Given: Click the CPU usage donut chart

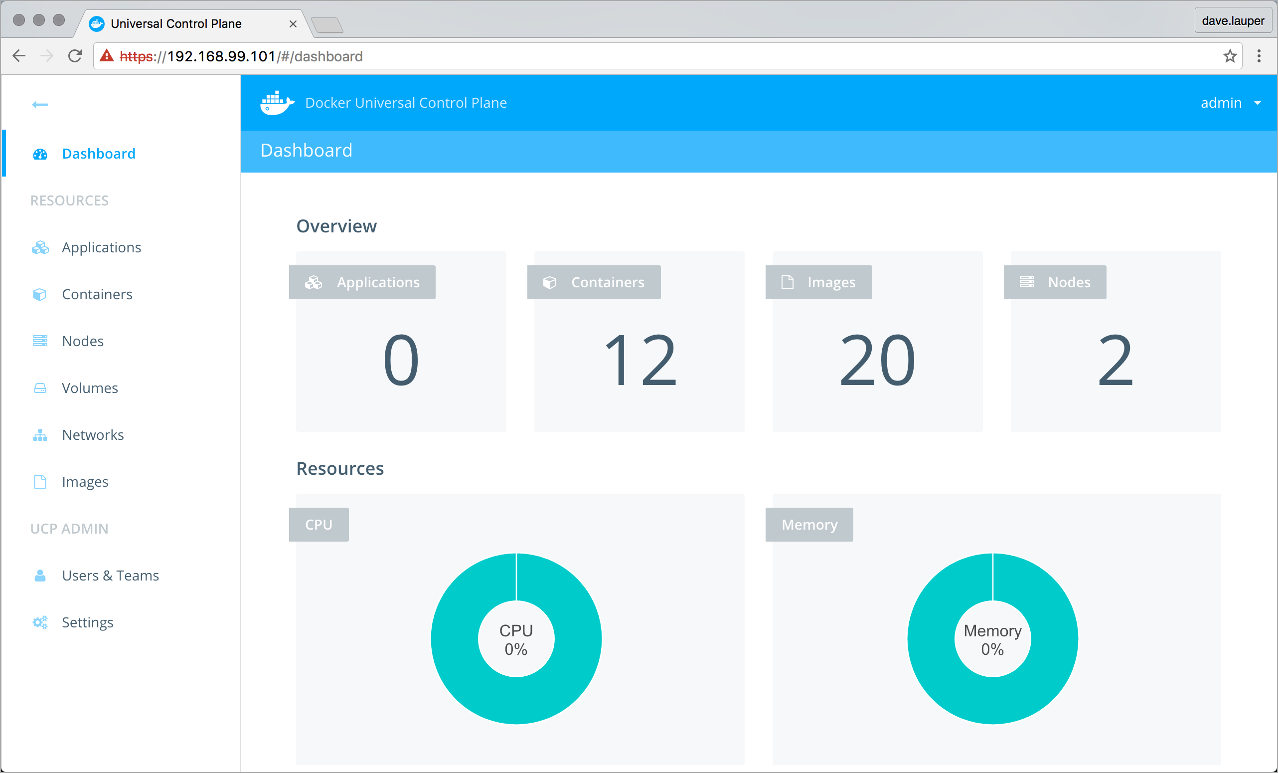Looking at the screenshot, I should pos(515,639).
